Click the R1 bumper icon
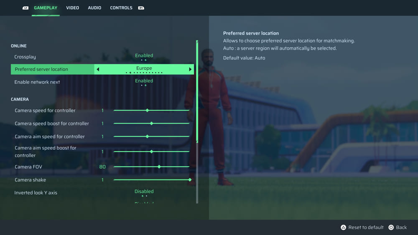 coord(141,8)
